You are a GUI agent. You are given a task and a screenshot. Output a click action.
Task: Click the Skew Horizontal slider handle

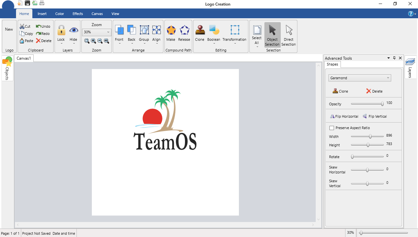point(367,170)
